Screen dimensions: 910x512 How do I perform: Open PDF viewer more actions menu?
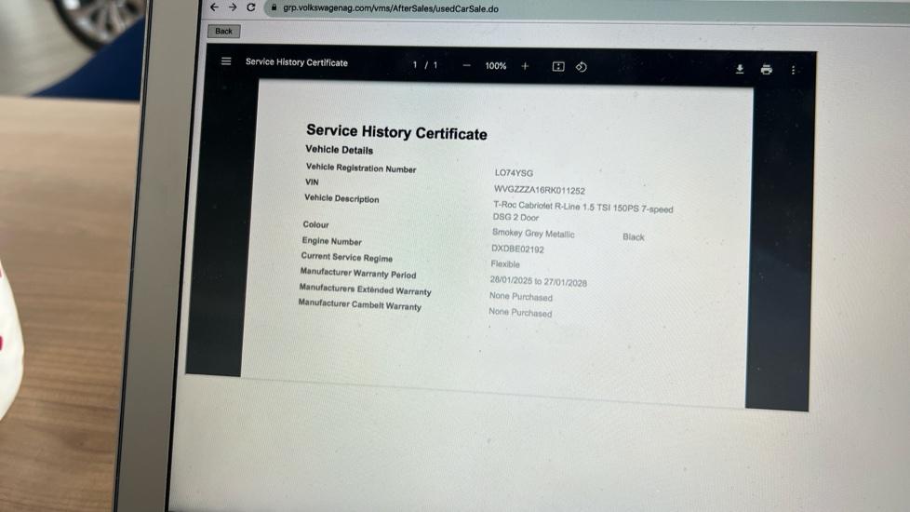click(x=793, y=70)
